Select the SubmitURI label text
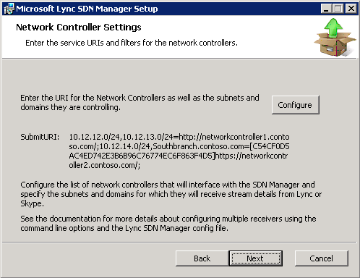 tap(40, 137)
